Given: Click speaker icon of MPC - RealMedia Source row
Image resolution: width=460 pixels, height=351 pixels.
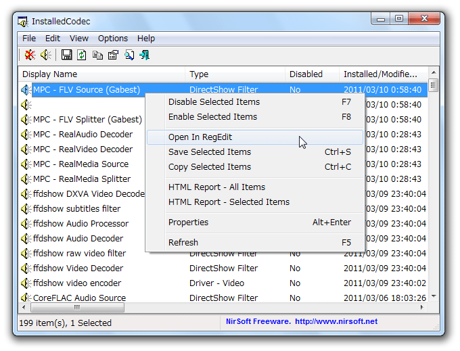Looking at the screenshot, I should click(26, 164).
